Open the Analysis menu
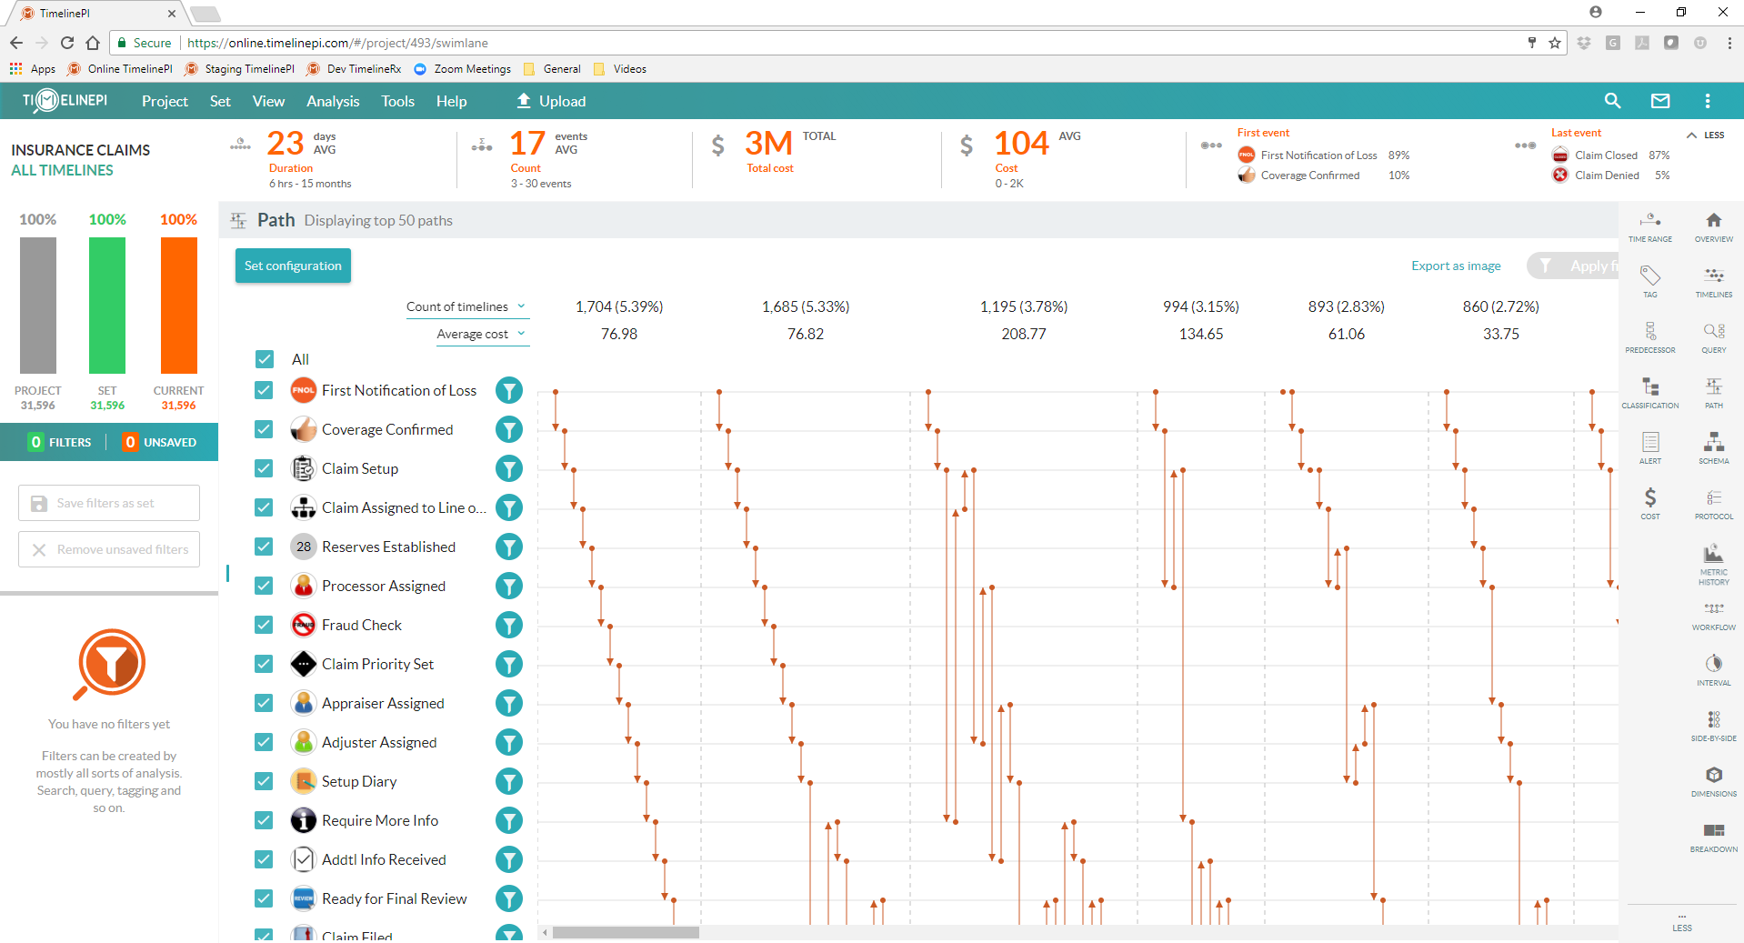This screenshot has width=1744, height=943. pyautogui.click(x=332, y=101)
